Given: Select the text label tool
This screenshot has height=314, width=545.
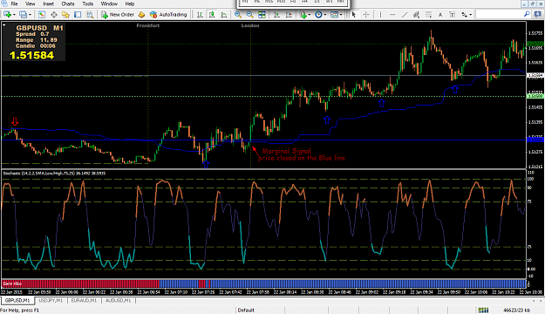Looking at the screenshot, I should click(452, 15).
